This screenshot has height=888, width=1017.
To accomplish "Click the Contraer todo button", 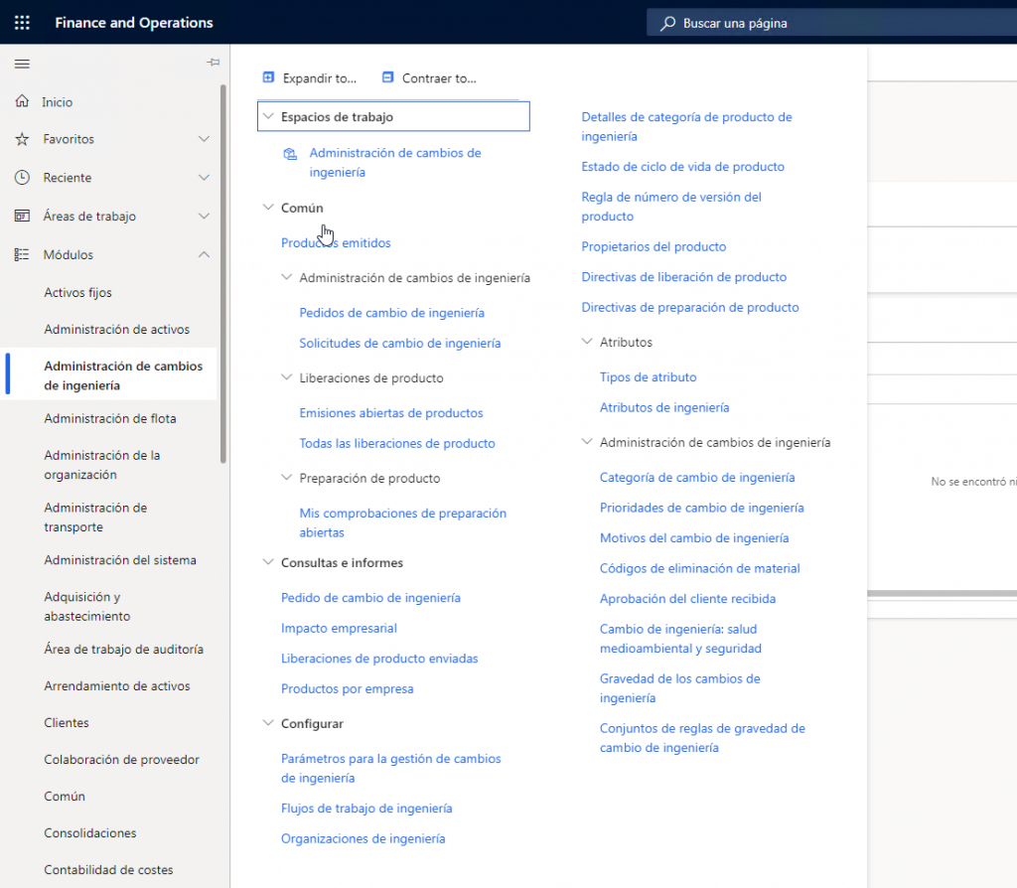I will pyautogui.click(x=429, y=78).
